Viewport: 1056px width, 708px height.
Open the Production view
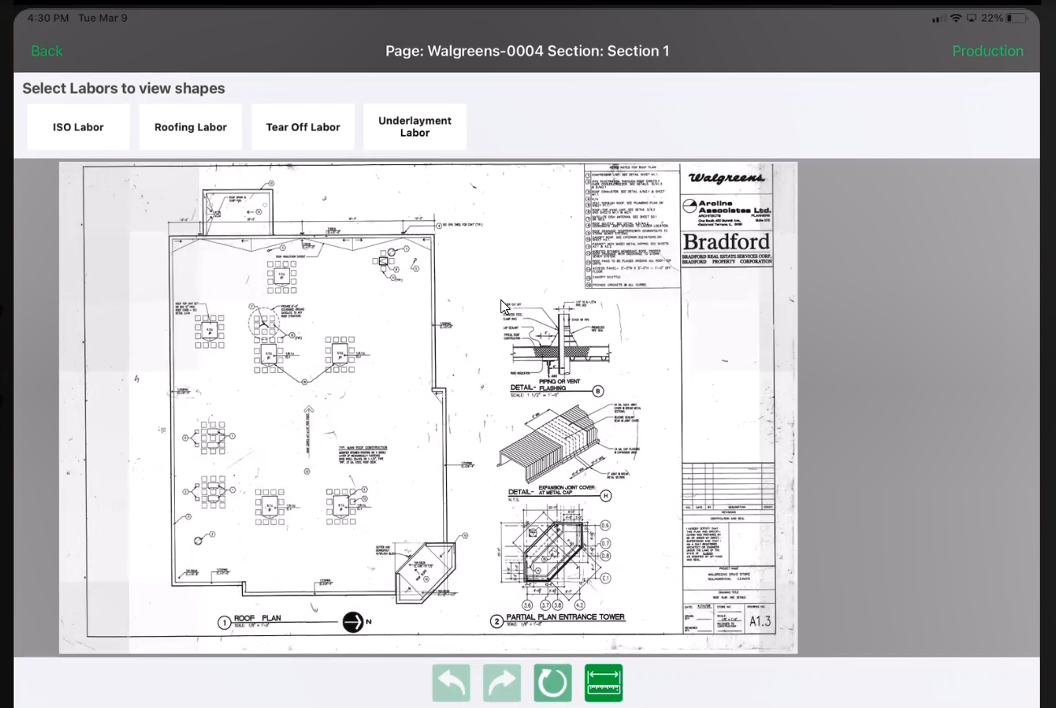pyautogui.click(x=988, y=51)
